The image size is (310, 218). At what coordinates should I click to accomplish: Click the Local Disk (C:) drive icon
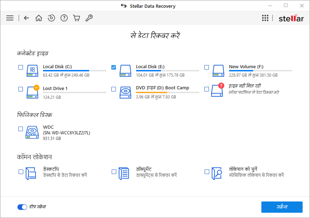(x=32, y=71)
